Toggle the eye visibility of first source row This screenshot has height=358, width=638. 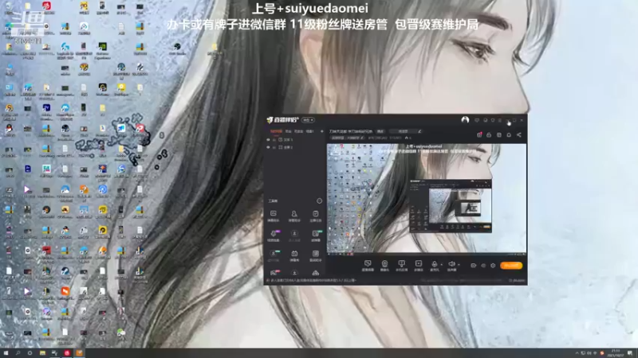268,140
